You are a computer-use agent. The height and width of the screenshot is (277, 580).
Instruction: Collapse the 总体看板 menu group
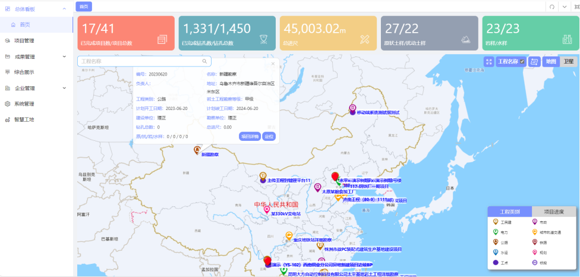pyautogui.click(x=64, y=9)
